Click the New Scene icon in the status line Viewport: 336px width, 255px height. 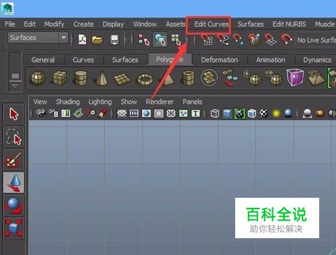coord(82,40)
